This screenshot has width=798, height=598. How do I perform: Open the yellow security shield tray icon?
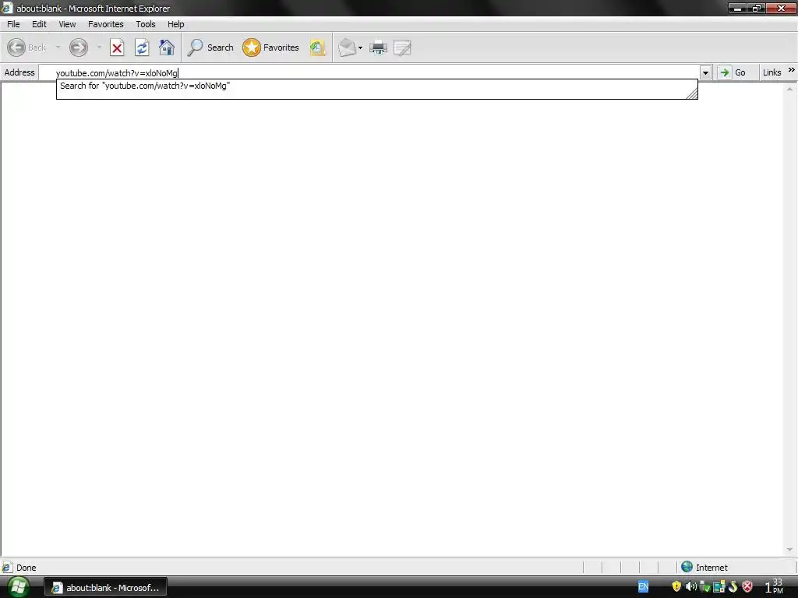(x=676, y=587)
